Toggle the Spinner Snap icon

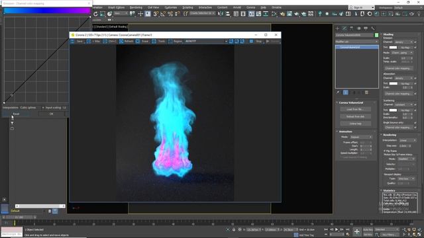pyautogui.click(x=178, y=14)
